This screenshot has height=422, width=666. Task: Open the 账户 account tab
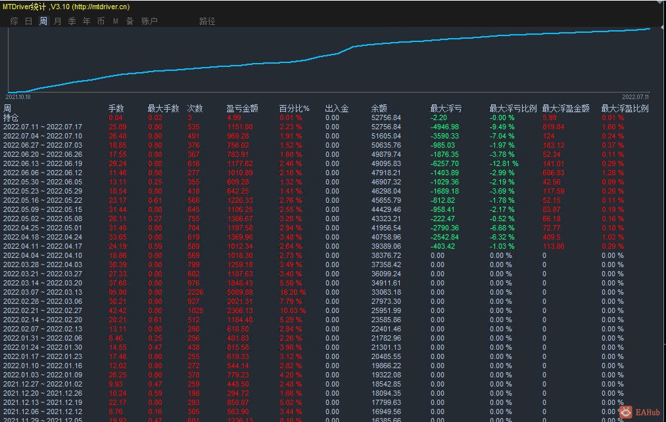point(149,21)
